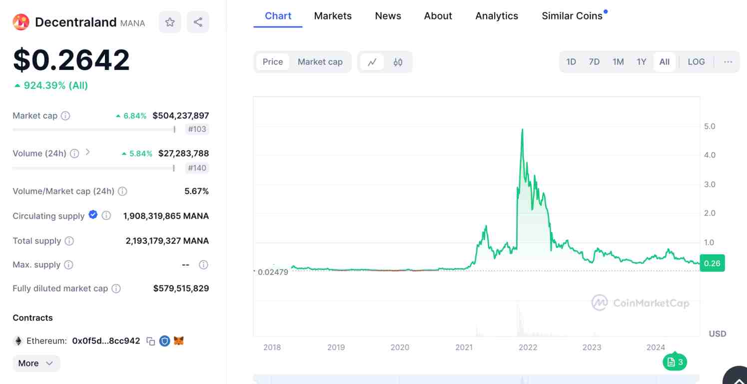Click the 1,908,319,865 MANA circulating supply
The image size is (747, 384).
166,216
